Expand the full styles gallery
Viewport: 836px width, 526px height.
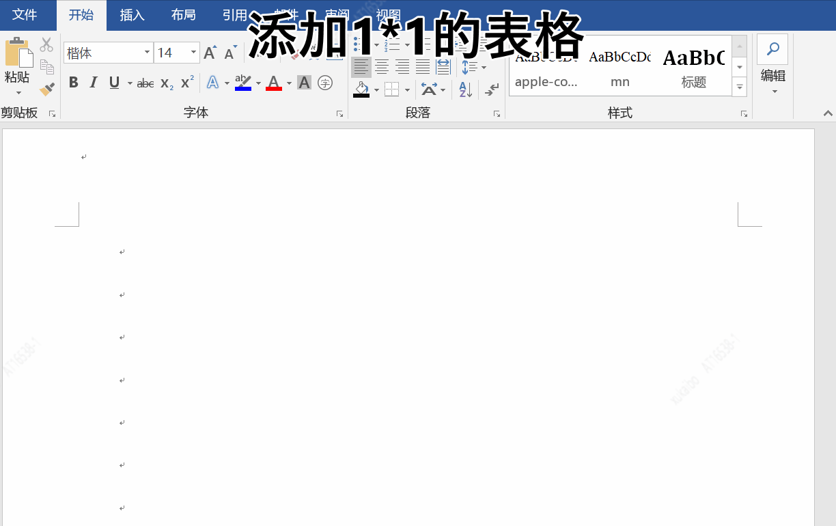coord(739,87)
